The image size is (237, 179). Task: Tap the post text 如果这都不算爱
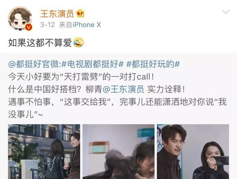coord(40,43)
